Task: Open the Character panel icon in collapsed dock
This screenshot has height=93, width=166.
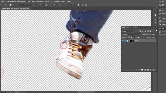Action: 155,20
